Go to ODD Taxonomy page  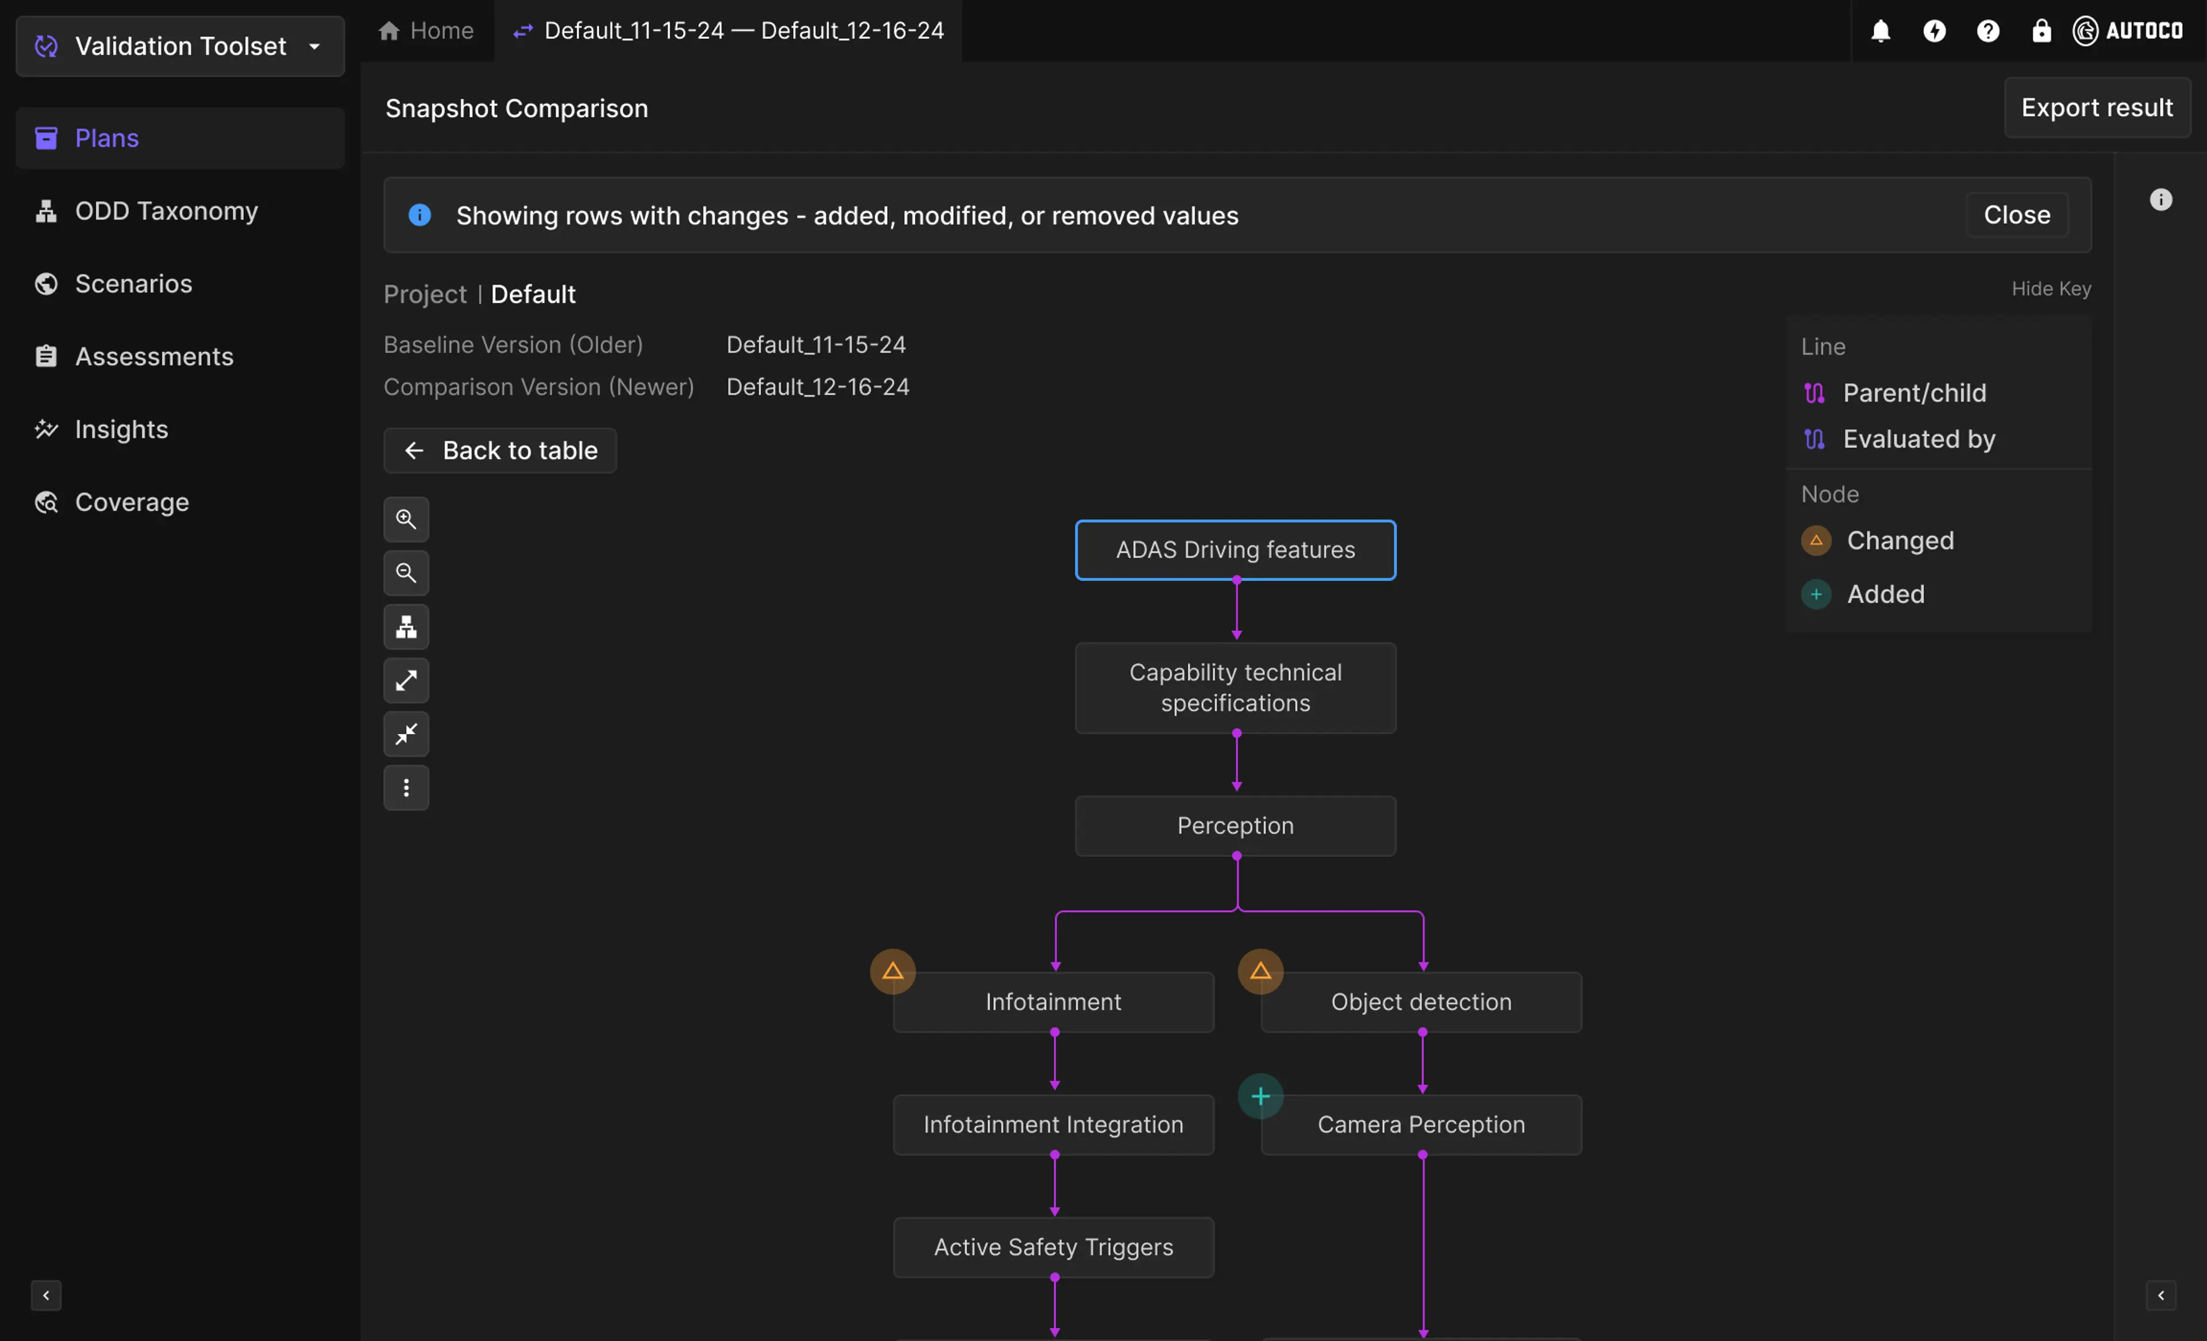pyautogui.click(x=180, y=210)
